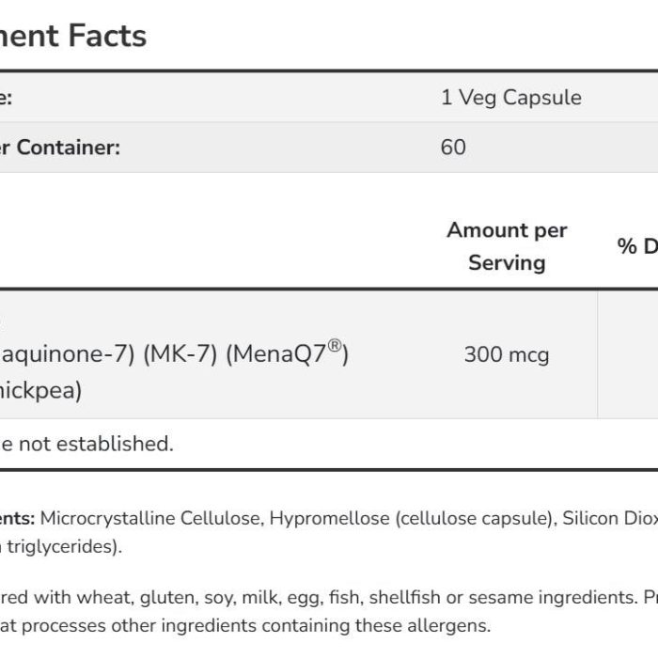Click the registered trademark symbol after MenaQ7

pos(335,345)
